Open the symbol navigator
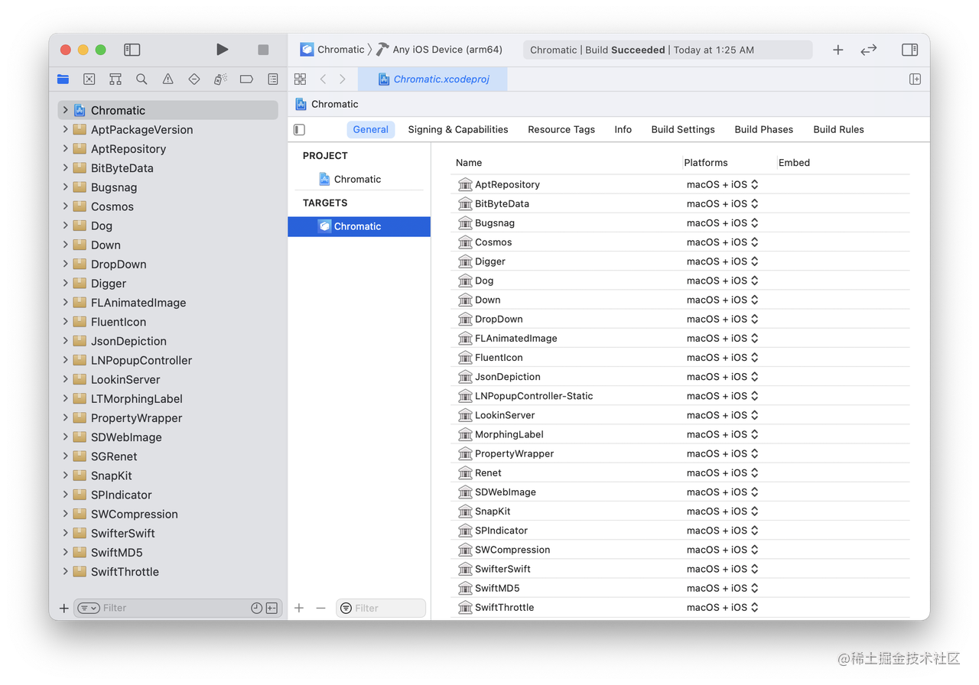This screenshot has height=685, width=979. pos(115,80)
